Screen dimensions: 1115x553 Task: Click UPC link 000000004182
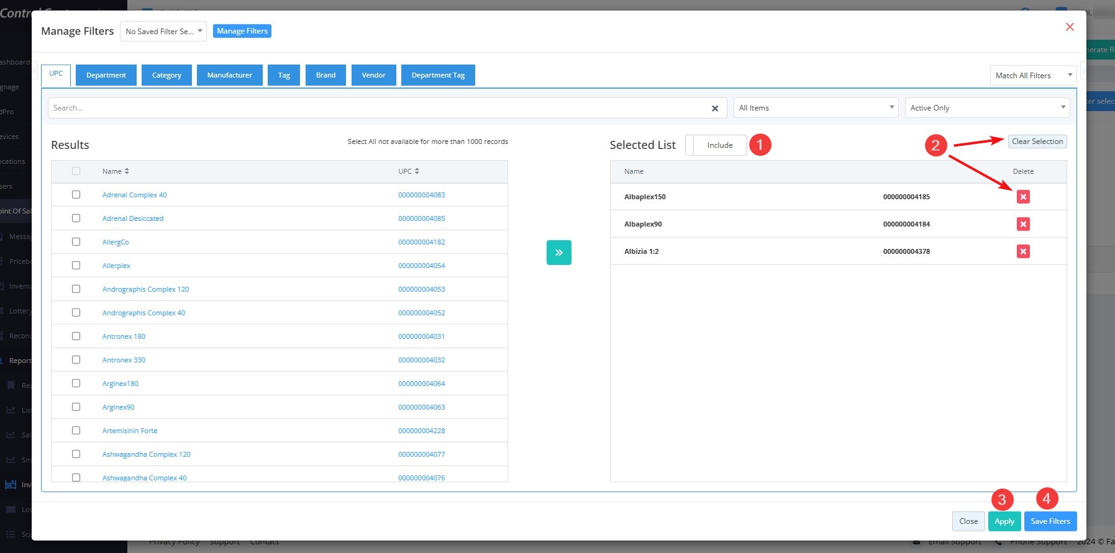click(422, 242)
